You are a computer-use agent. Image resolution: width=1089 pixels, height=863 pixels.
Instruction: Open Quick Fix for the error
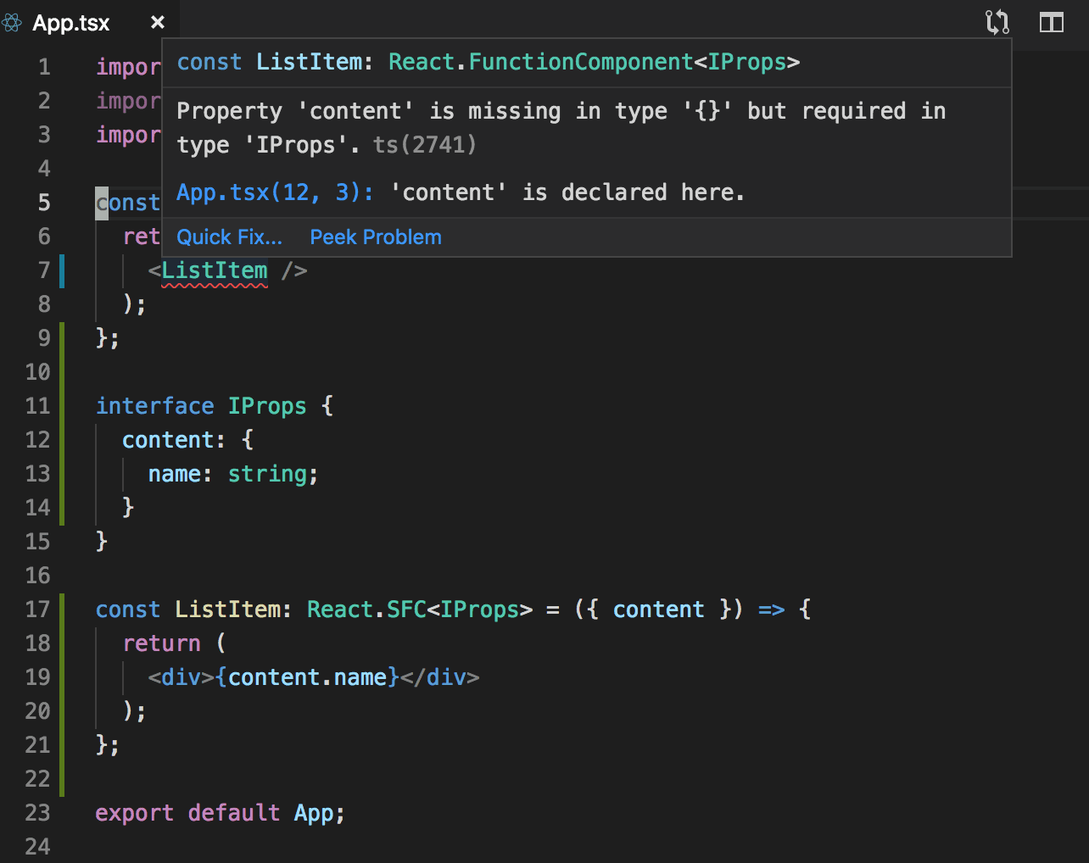coord(229,237)
